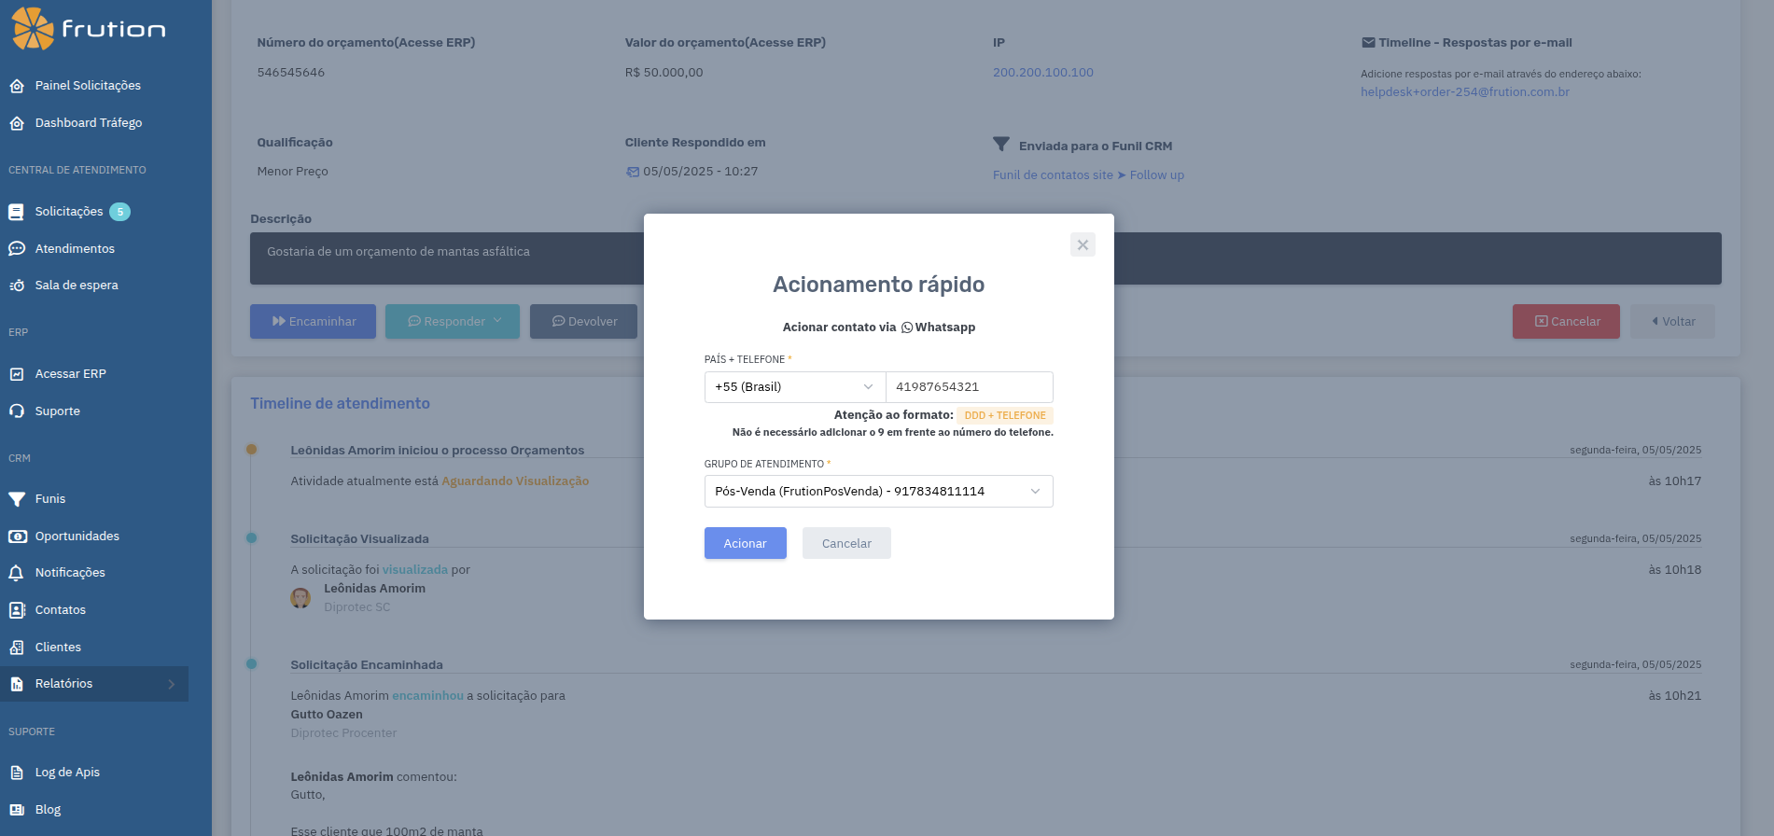Open the country code +55 (Brasil) dropdown
Image resolution: width=1774 pixels, height=836 pixels.
click(x=793, y=387)
